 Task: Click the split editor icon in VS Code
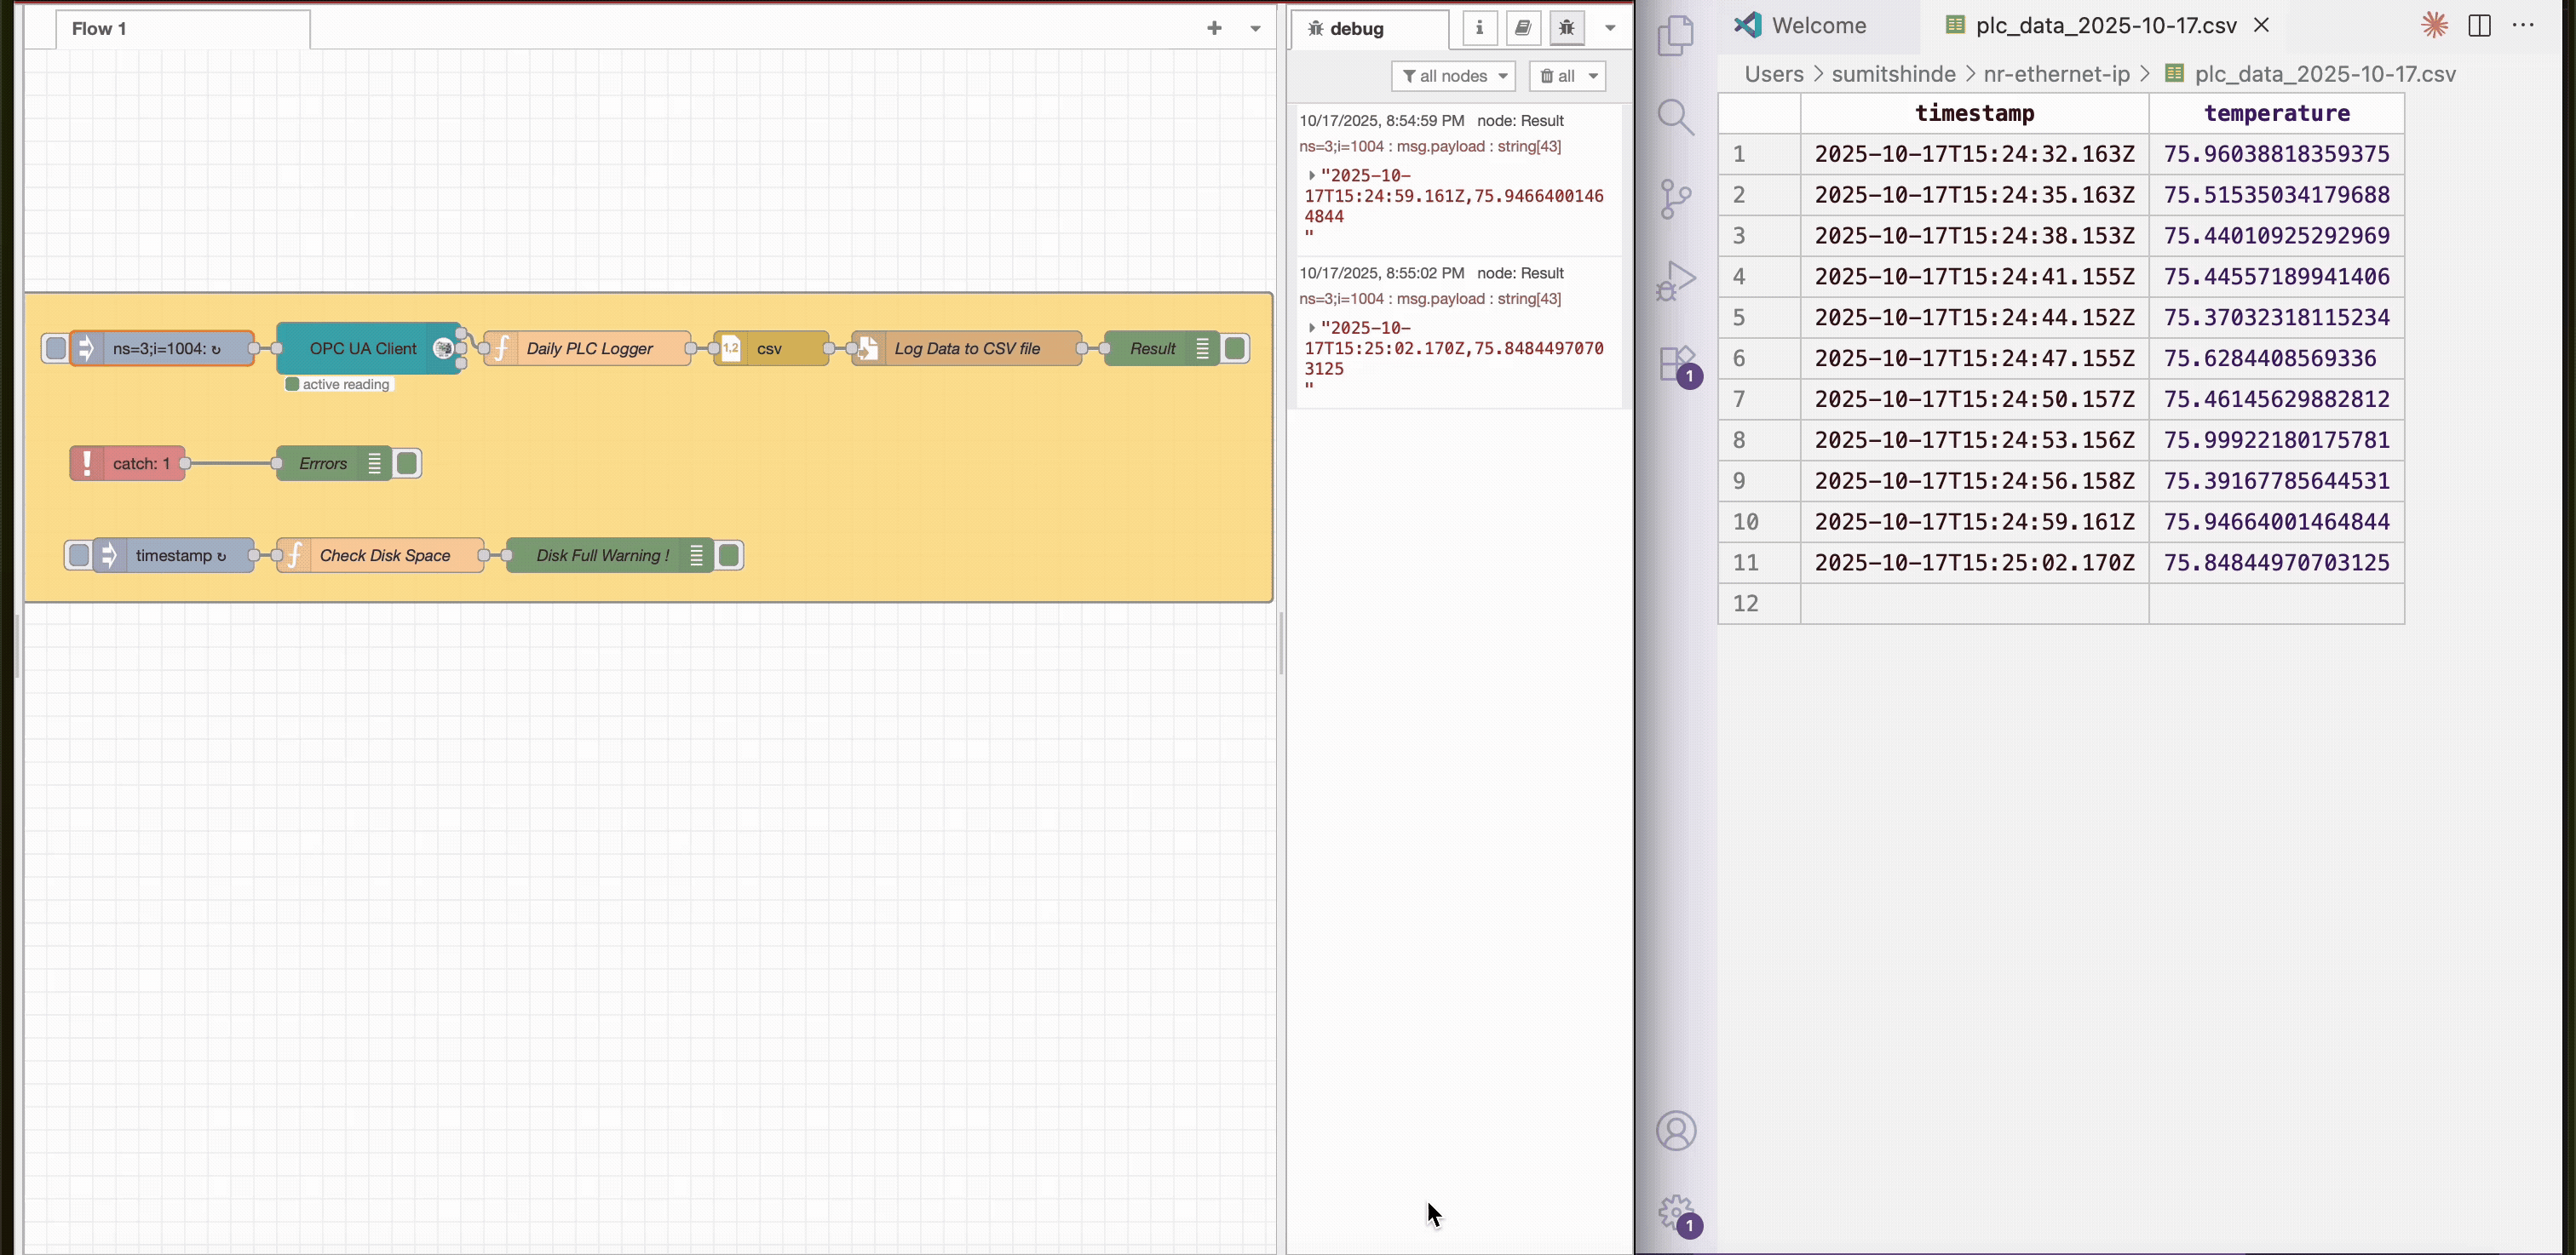click(x=2481, y=25)
